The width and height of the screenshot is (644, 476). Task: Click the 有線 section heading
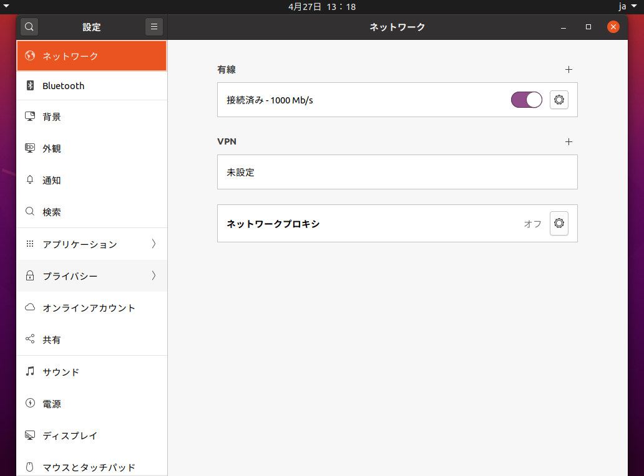tap(227, 70)
